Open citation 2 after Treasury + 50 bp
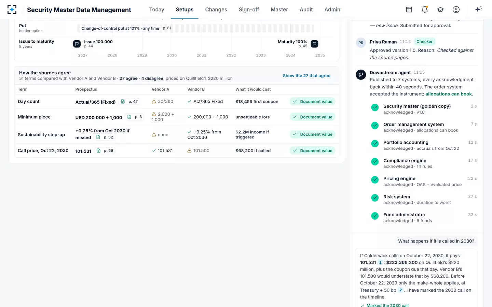Screen dimensions: 492x307 (x=401, y=290)
